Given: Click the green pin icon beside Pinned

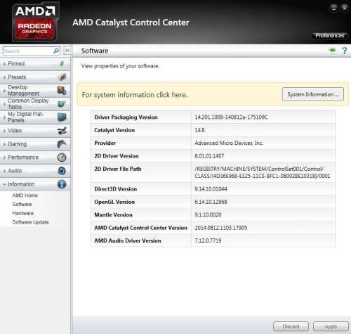Looking at the screenshot, I should coord(62,64).
